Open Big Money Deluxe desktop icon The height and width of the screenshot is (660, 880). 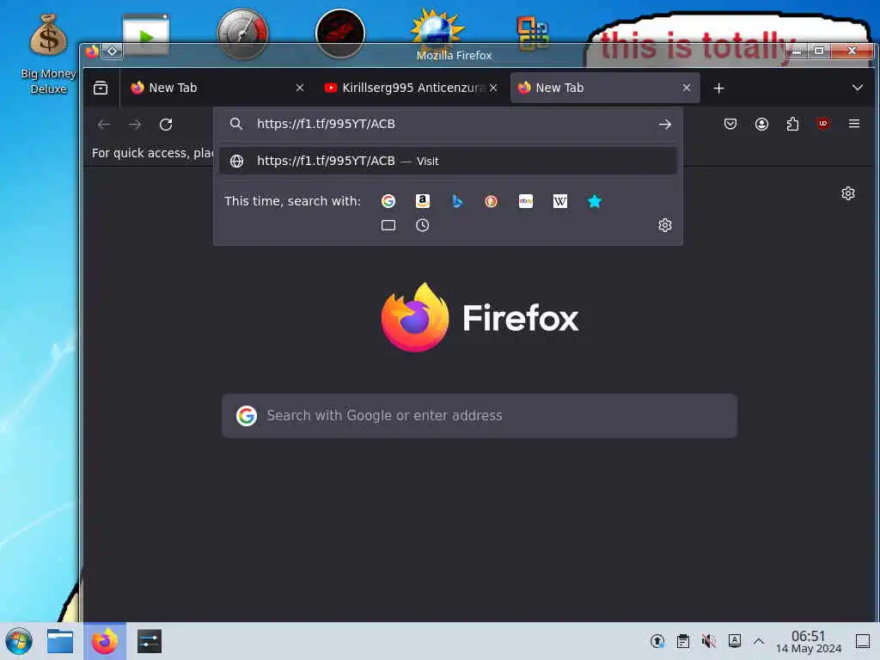48,54
